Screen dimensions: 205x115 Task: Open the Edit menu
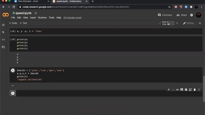click(19, 18)
